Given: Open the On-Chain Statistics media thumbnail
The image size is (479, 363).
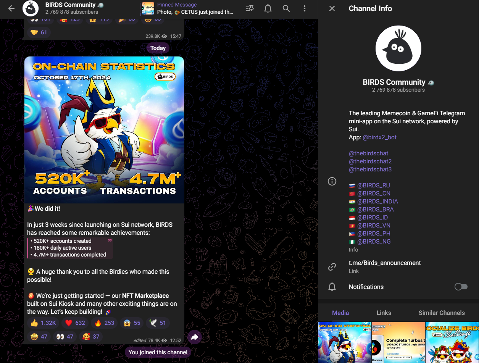Looking at the screenshot, I should 345,342.
